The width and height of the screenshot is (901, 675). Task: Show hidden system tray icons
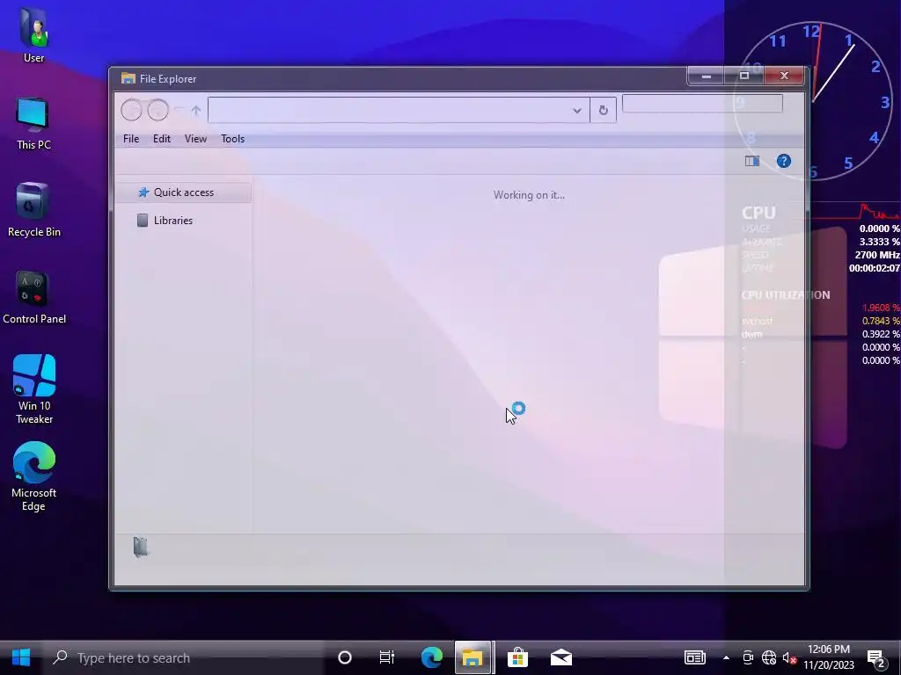tap(726, 657)
